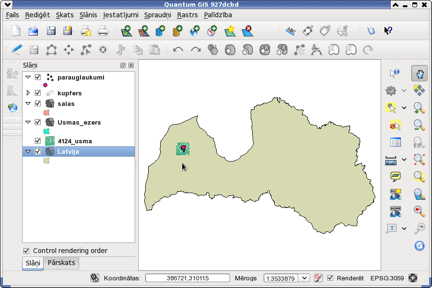Screen dimensions: 432x288
Task: Open dropdown arrow beside select features tool
Action: coord(404,108)
